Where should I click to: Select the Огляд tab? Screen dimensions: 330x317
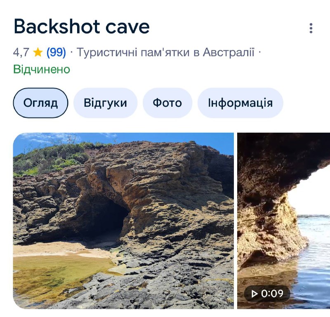tap(40, 103)
